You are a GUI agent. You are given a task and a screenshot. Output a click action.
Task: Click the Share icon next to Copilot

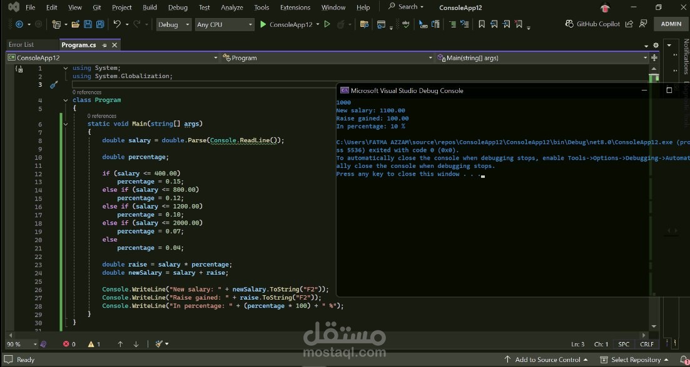point(629,24)
